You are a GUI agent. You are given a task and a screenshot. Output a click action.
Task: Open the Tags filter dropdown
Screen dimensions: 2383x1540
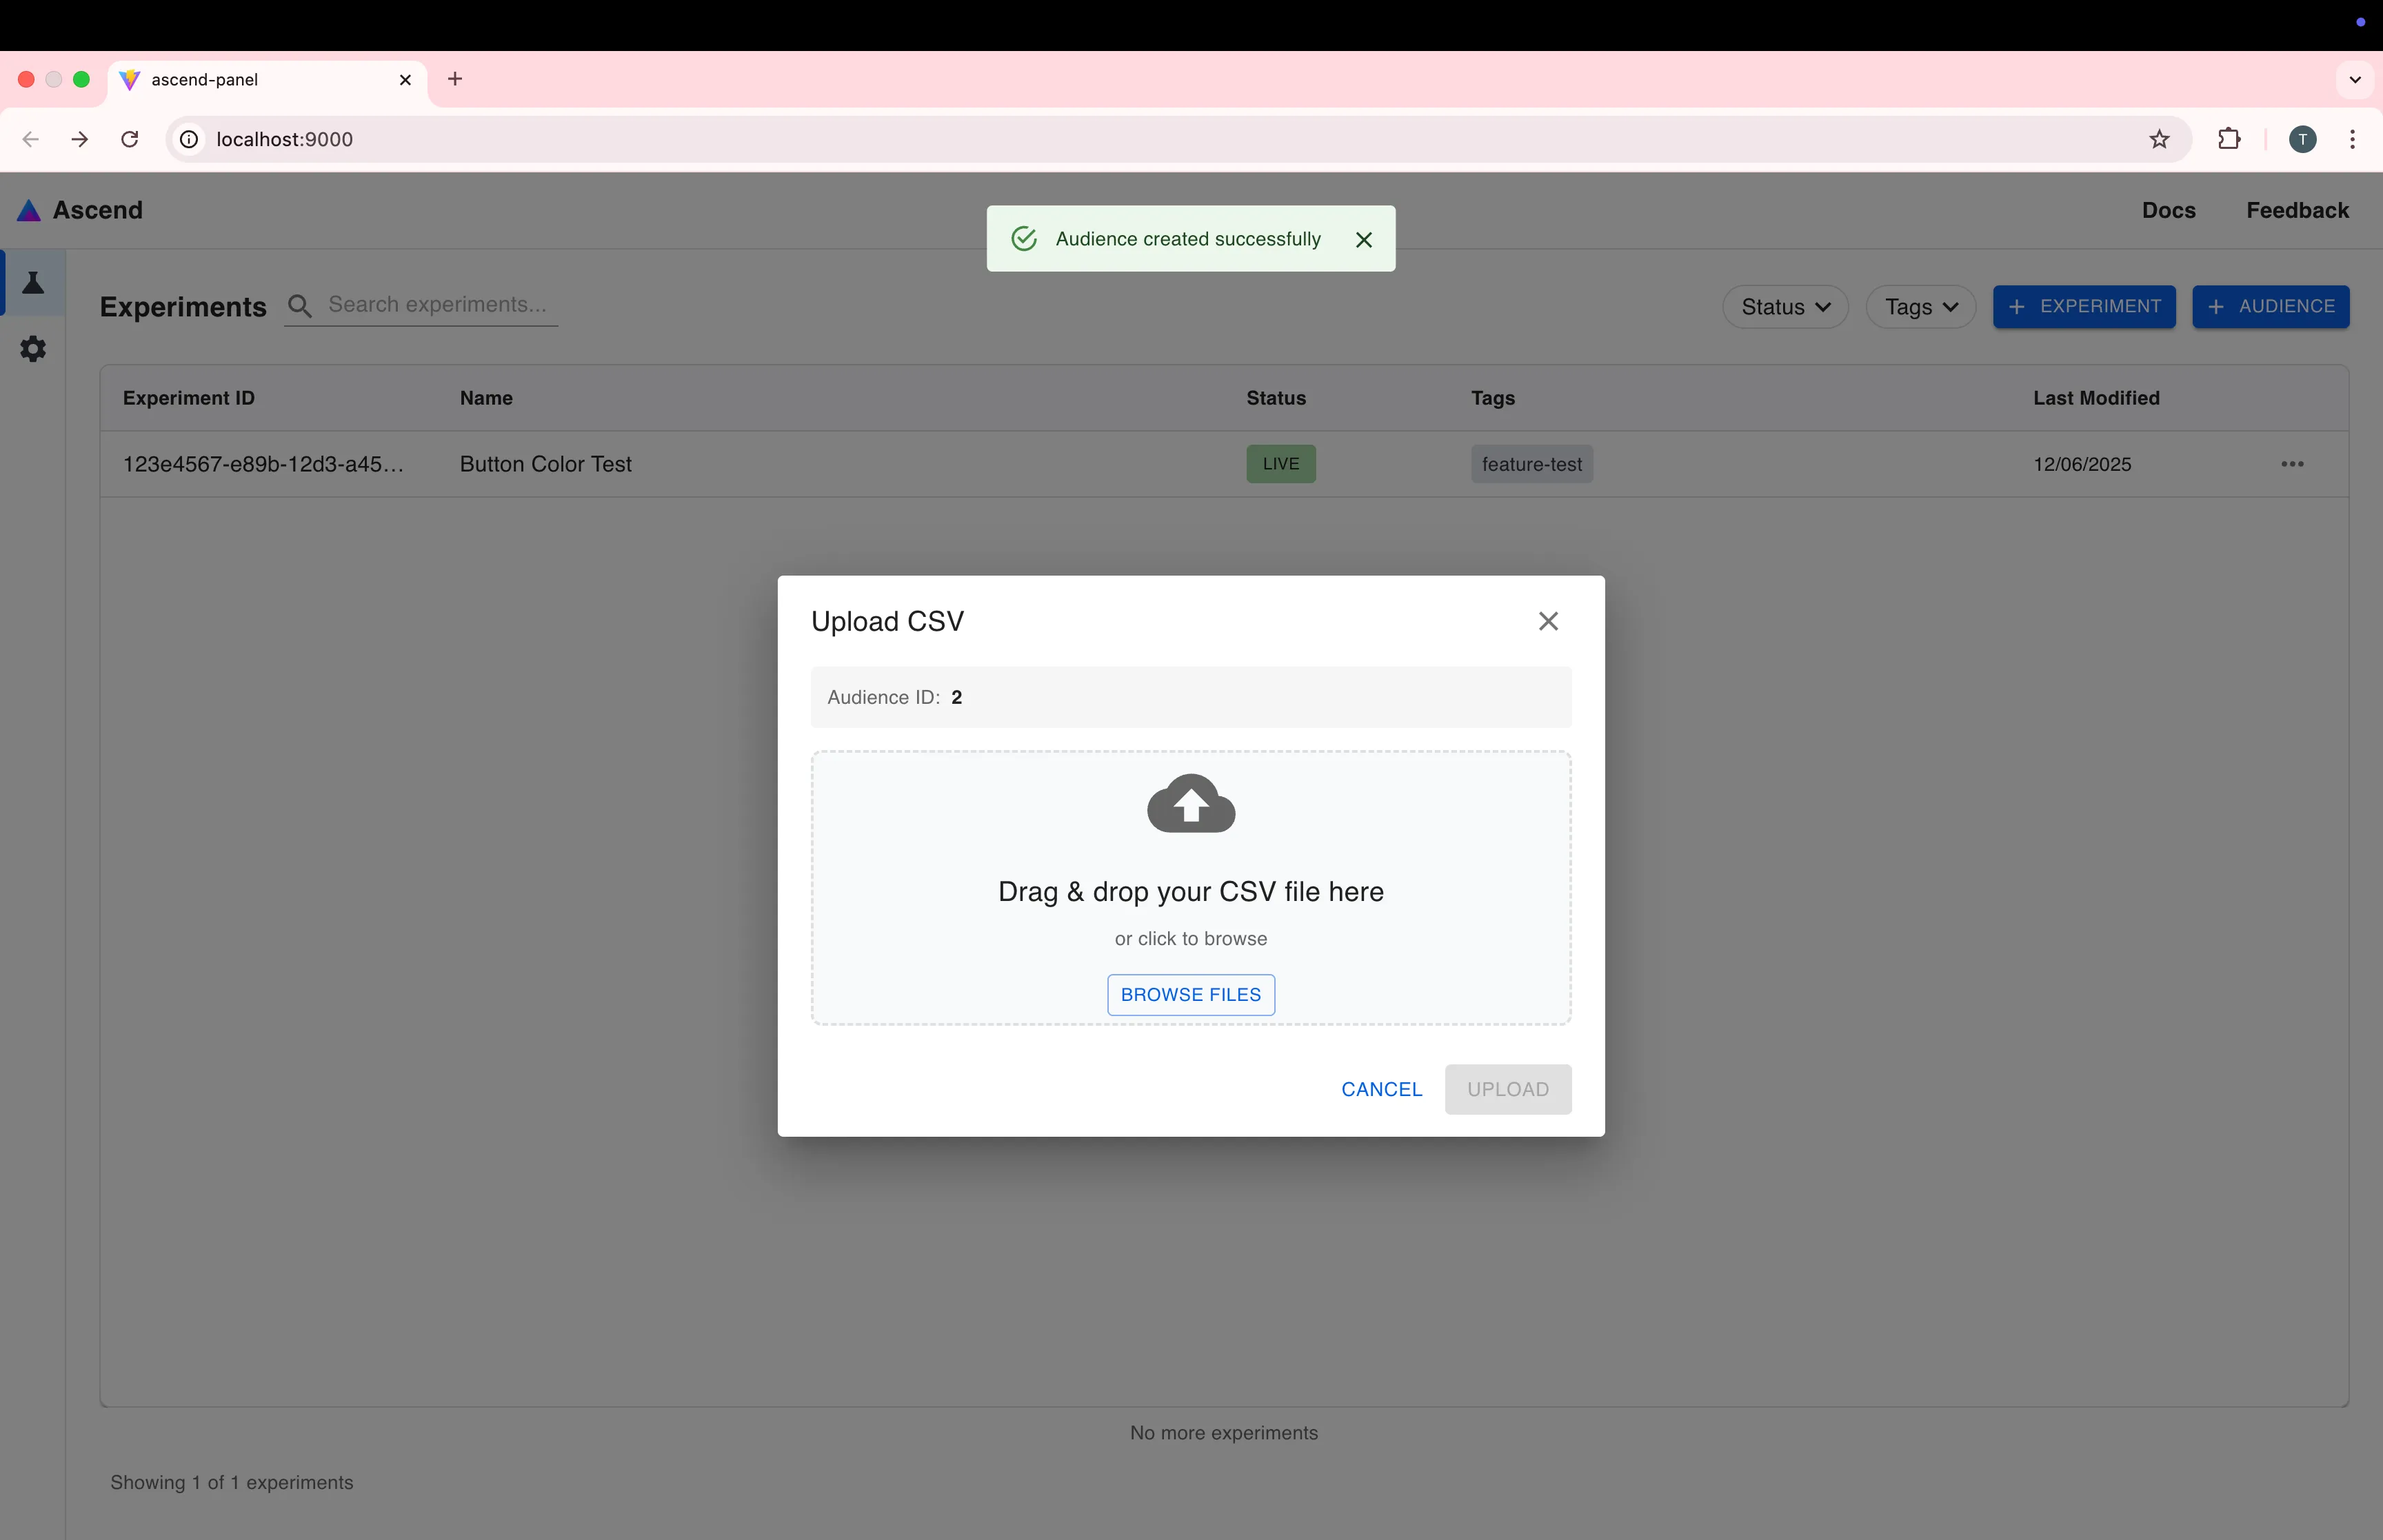click(1919, 306)
